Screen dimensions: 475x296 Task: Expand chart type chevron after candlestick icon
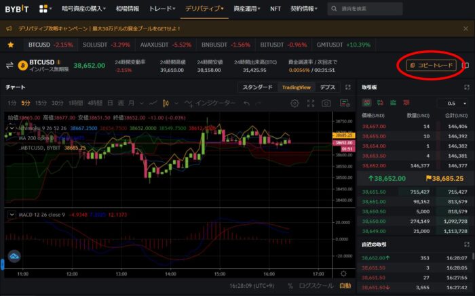[x=176, y=104]
